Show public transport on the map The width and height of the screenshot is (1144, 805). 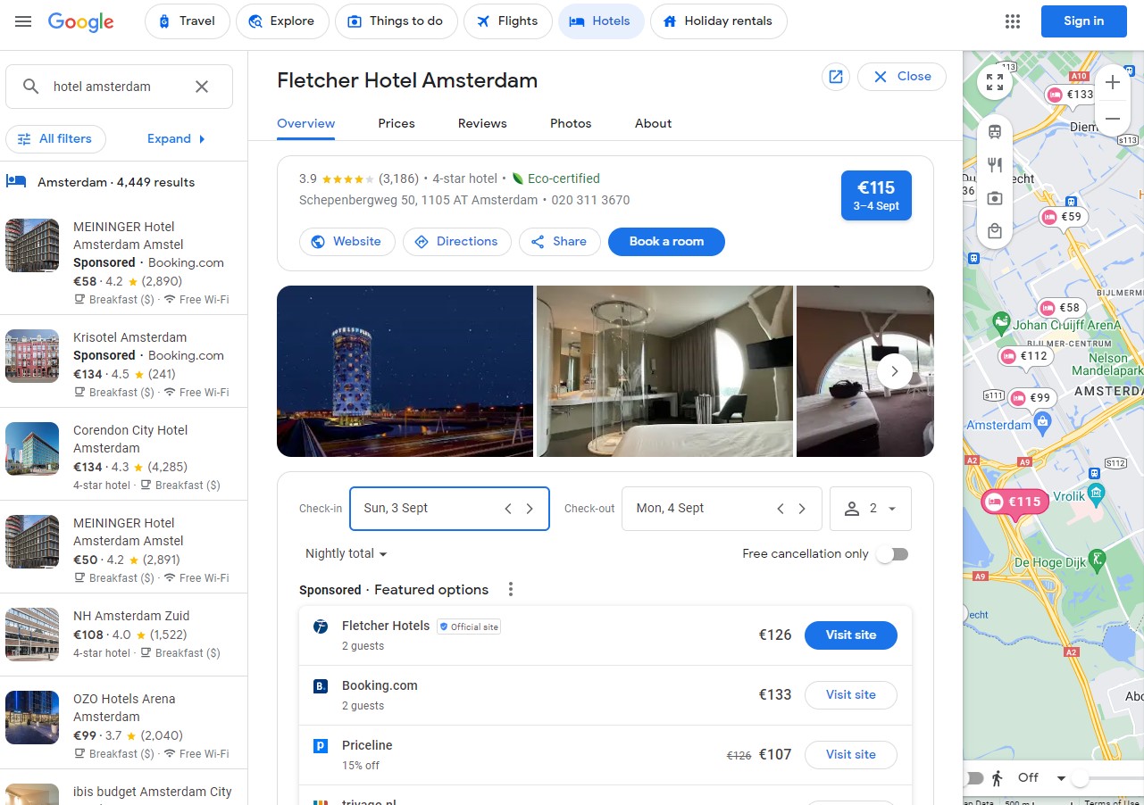[x=995, y=132]
